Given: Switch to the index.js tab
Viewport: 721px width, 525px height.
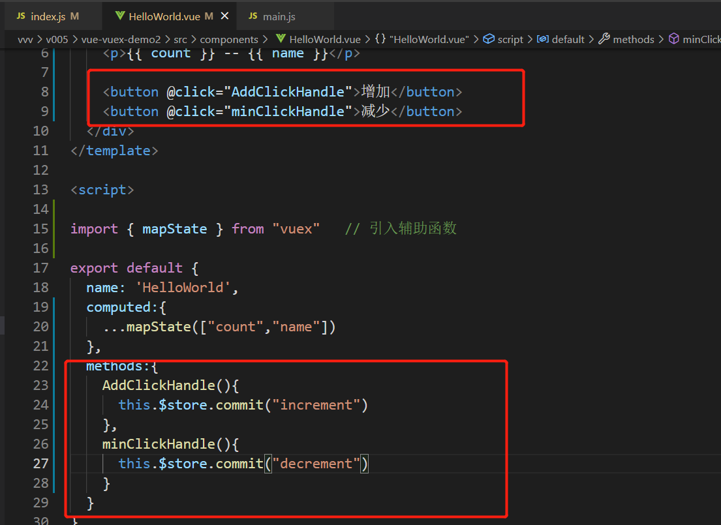Looking at the screenshot, I should coord(48,16).
